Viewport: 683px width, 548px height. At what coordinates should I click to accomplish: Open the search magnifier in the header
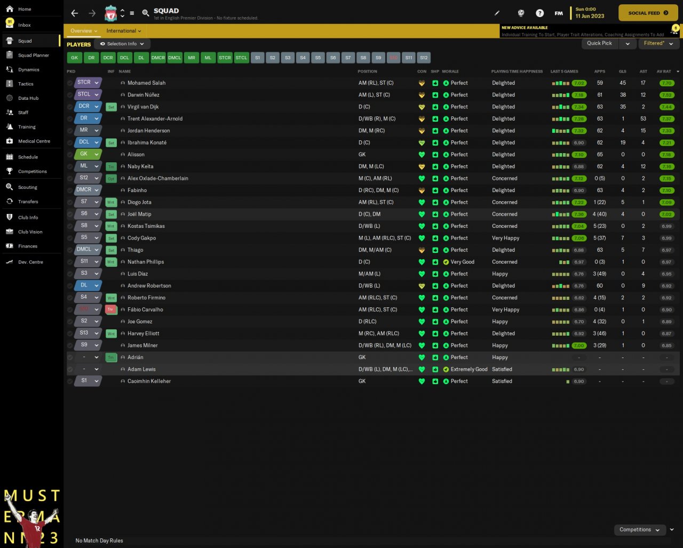tap(146, 13)
